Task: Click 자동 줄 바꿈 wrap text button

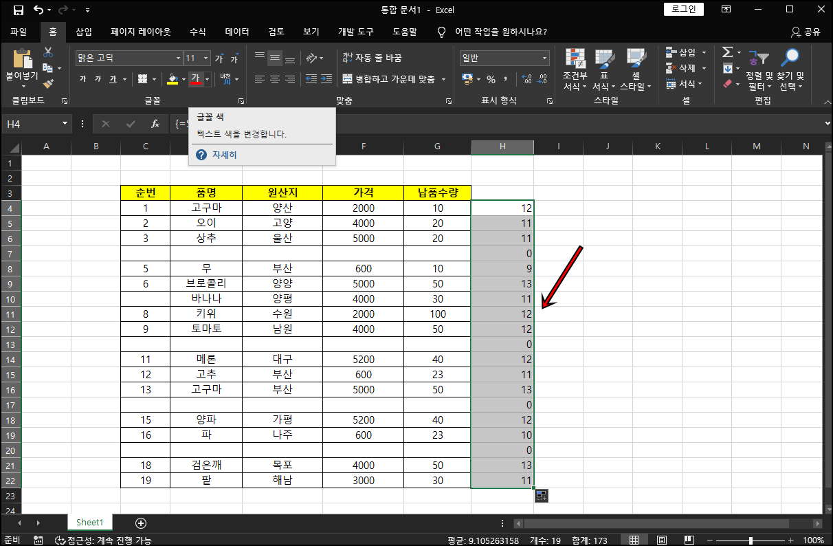Action: 372,58
